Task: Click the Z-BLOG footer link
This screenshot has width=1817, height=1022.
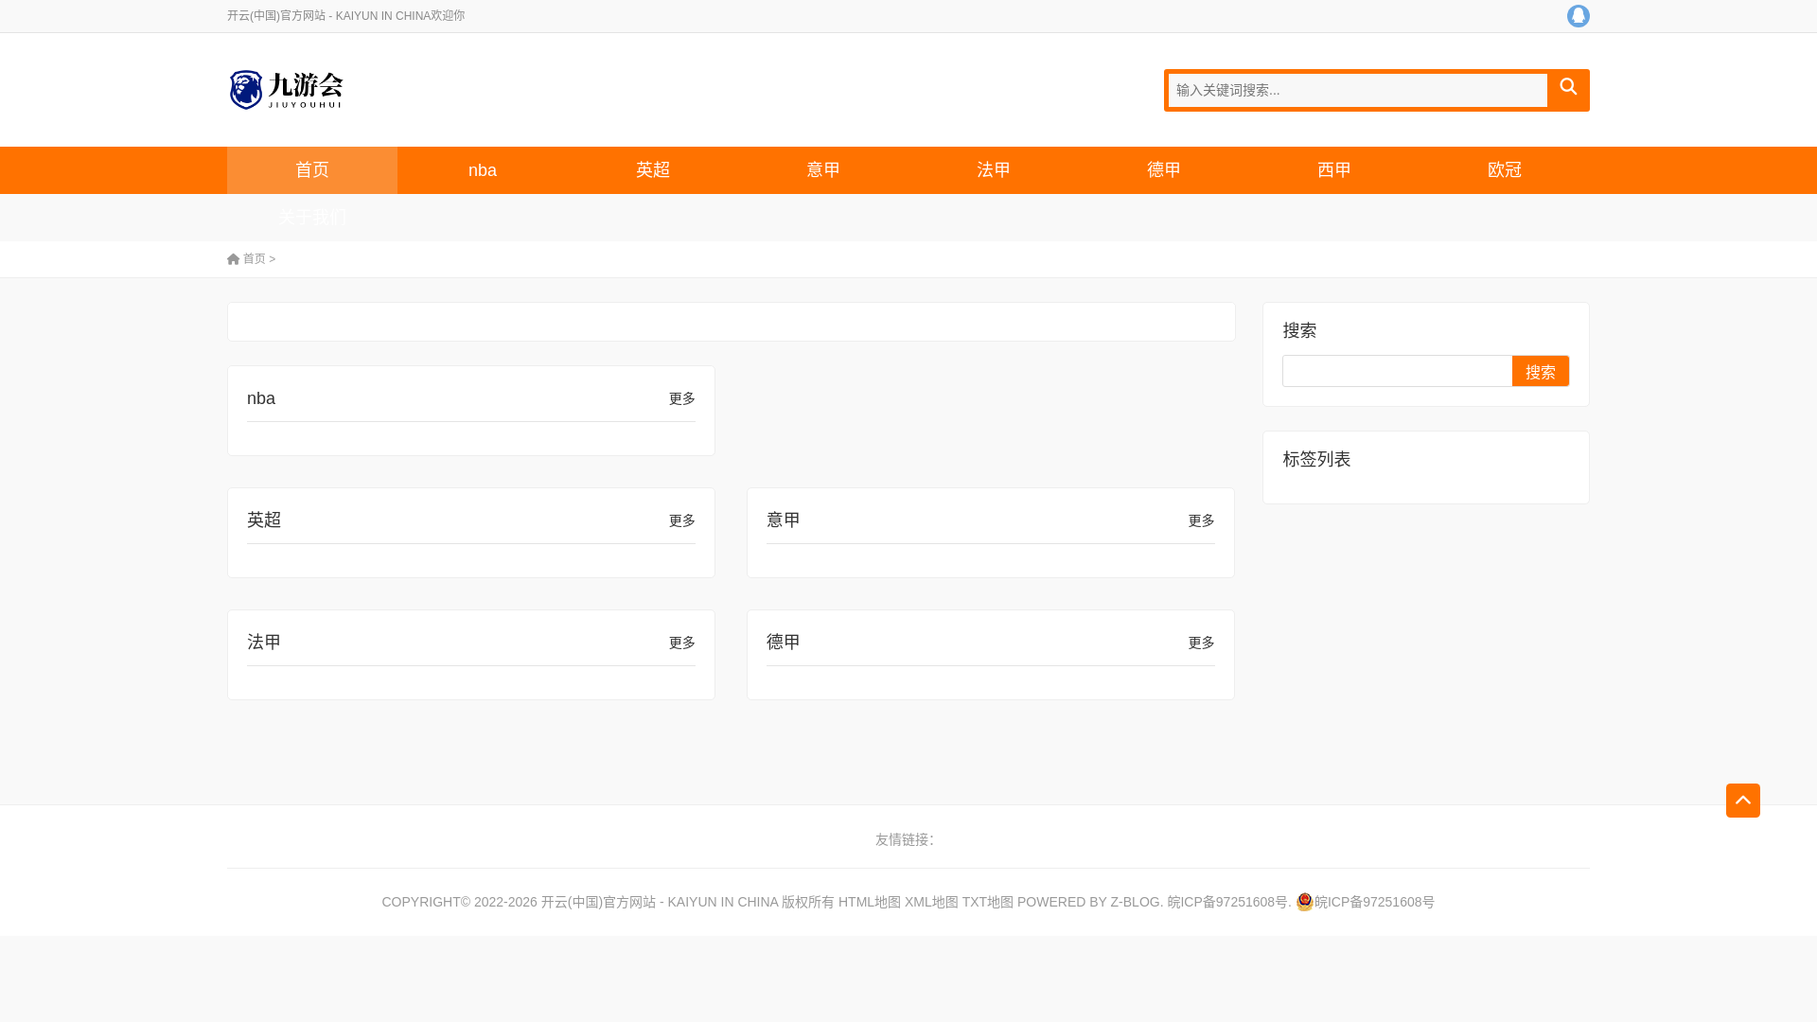Action: (1135, 903)
